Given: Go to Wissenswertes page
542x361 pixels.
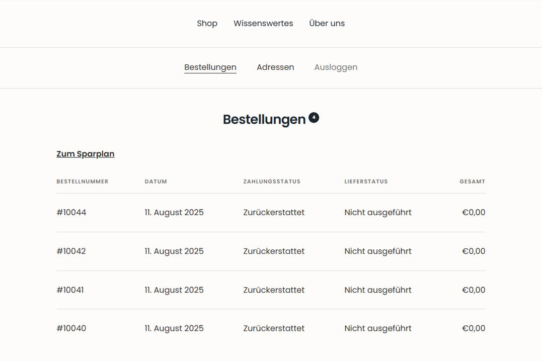Looking at the screenshot, I should pos(263,23).
